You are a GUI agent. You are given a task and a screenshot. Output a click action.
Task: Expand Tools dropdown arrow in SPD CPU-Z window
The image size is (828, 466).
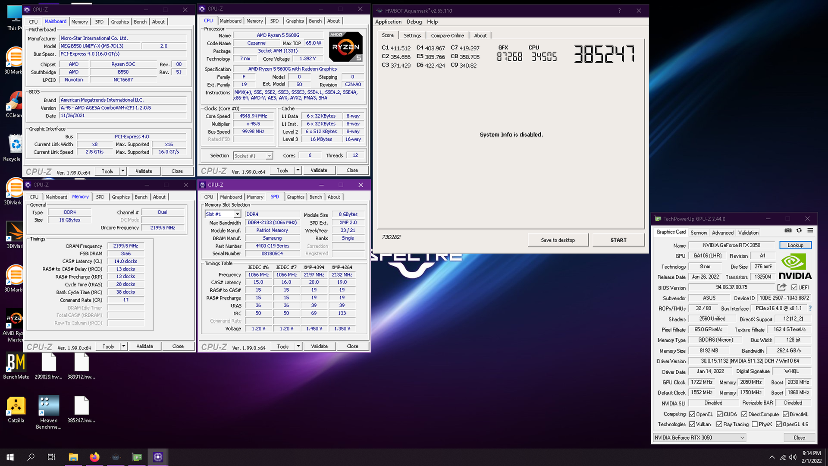tap(298, 346)
